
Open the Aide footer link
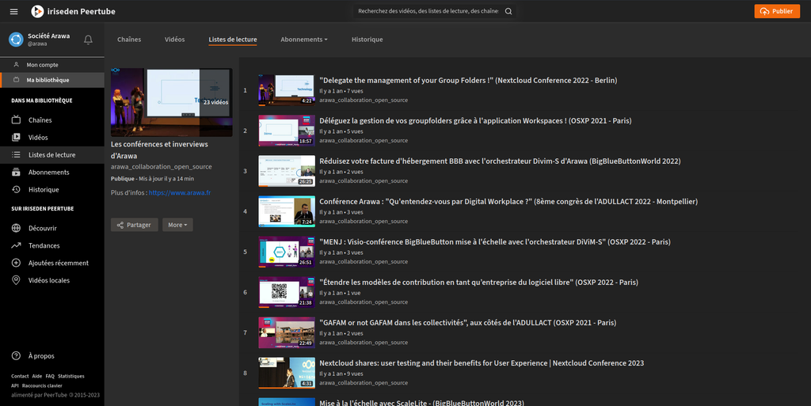click(36, 376)
